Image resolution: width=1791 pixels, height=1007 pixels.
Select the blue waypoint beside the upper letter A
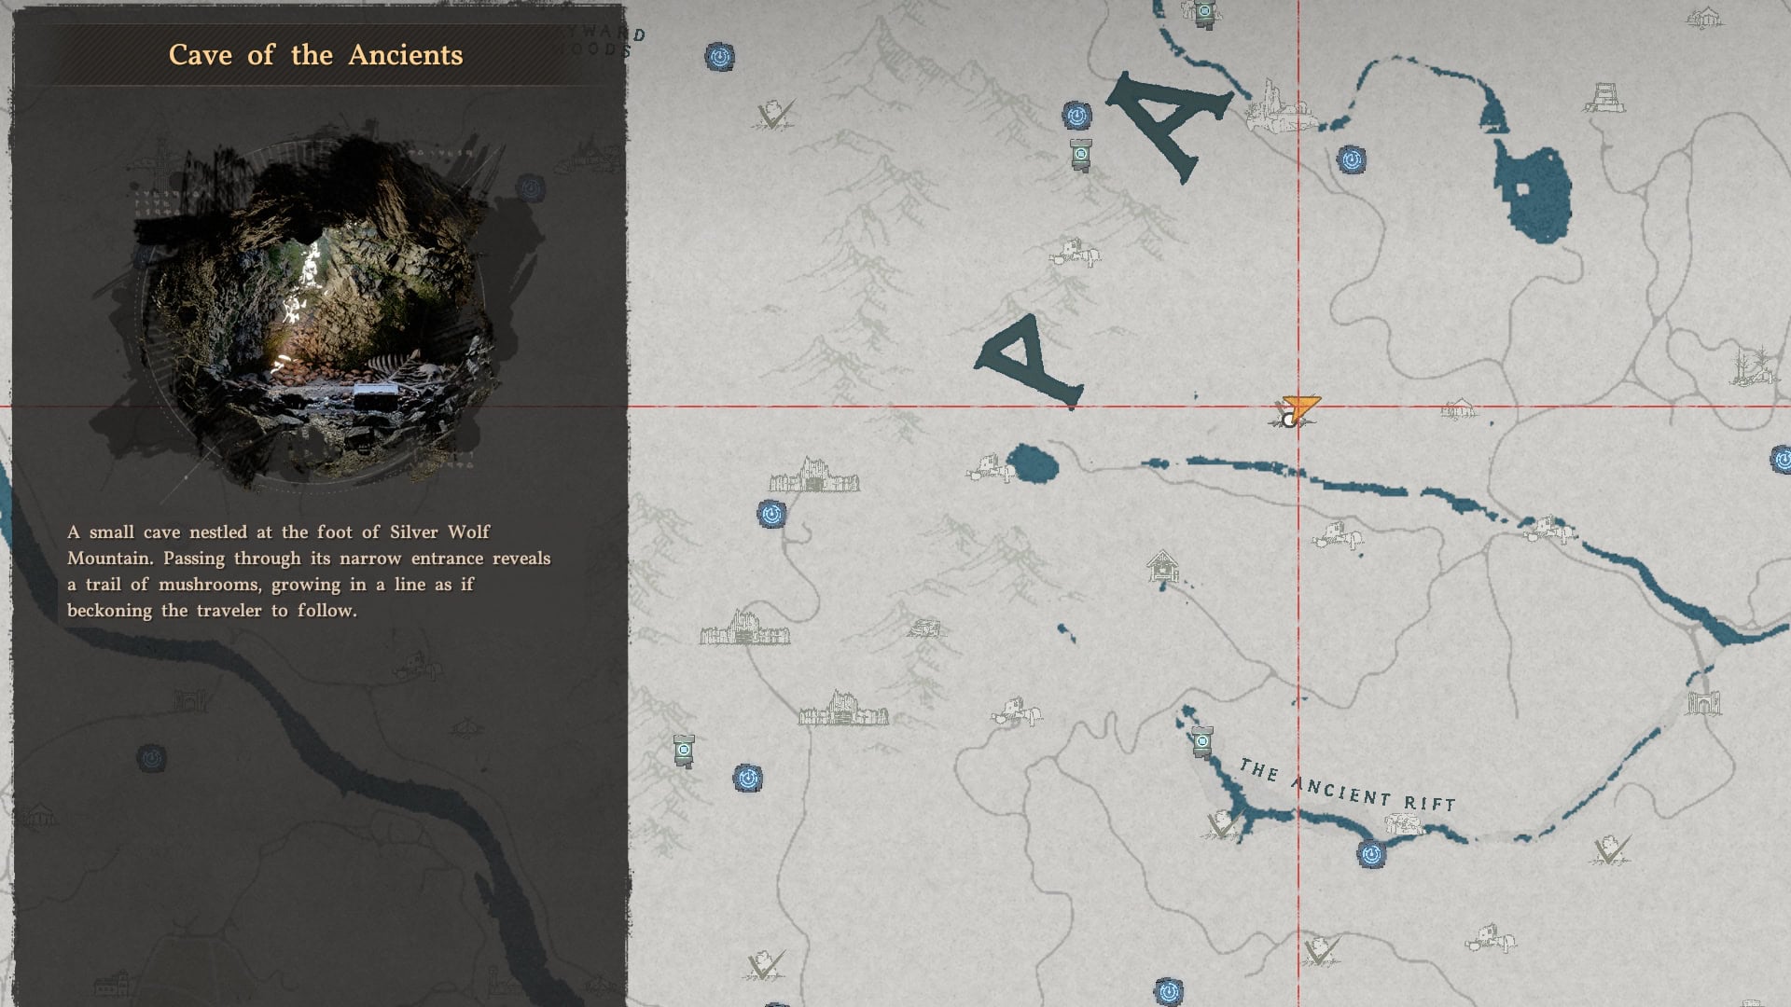1076,116
